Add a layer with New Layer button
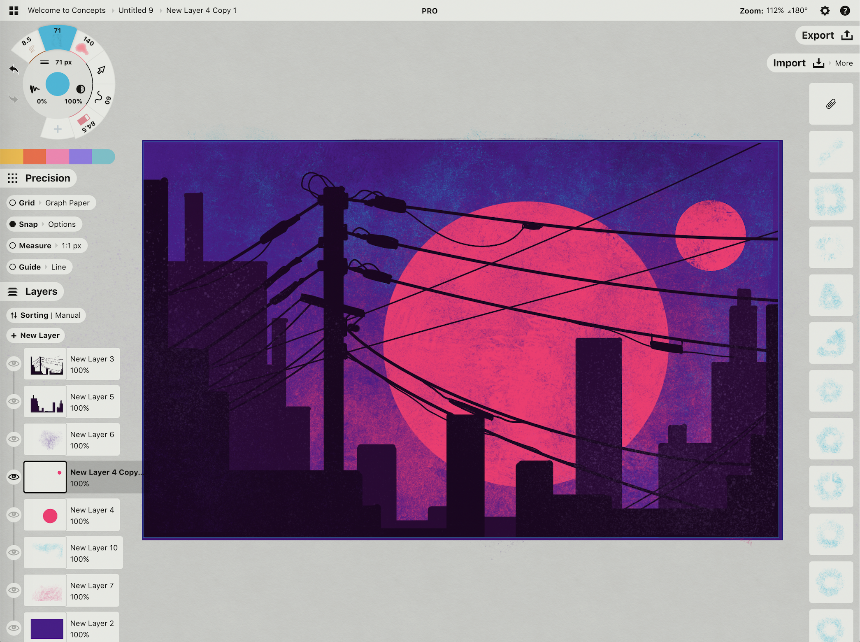The width and height of the screenshot is (860, 642). click(x=35, y=335)
